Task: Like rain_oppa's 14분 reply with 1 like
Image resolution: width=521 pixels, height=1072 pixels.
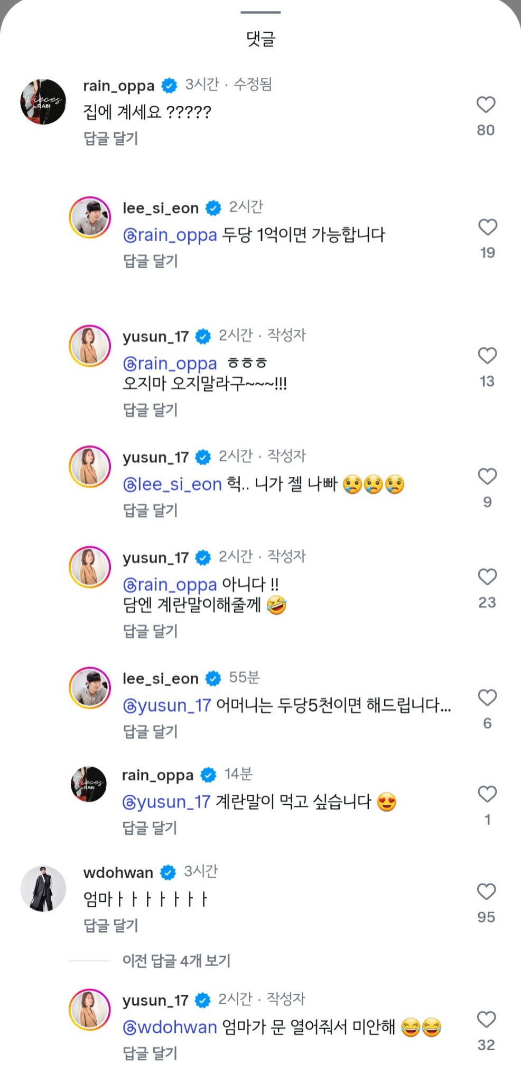Action: click(x=487, y=794)
